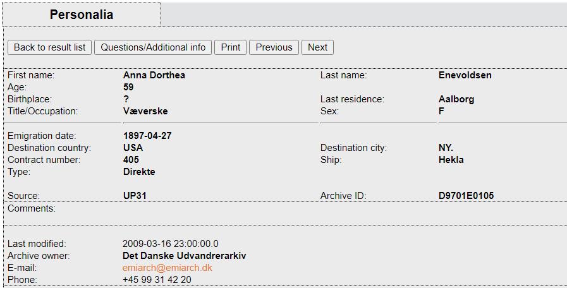Select the age value 59
The height and width of the screenshot is (288, 567).
click(128, 87)
